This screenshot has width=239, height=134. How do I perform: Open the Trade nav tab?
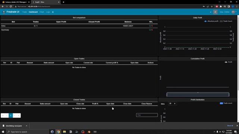pyautogui.click(x=24, y=12)
